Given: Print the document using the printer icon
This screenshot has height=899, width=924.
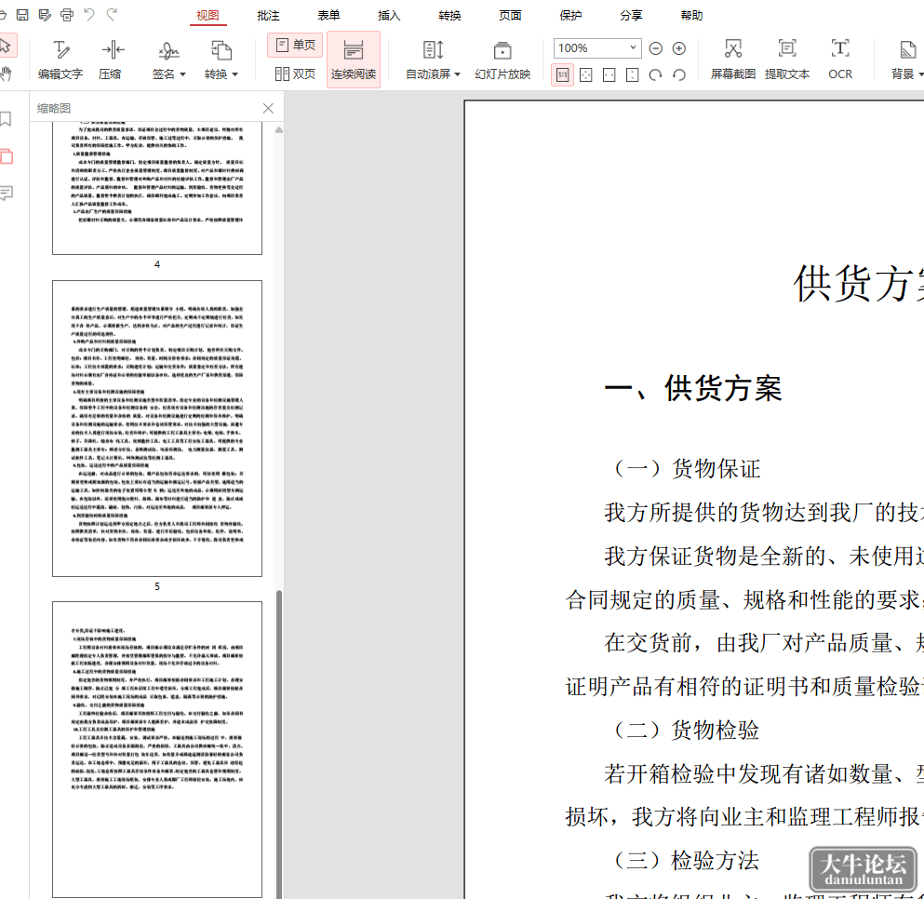Looking at the screenshot, I should (x=67, y=15).
